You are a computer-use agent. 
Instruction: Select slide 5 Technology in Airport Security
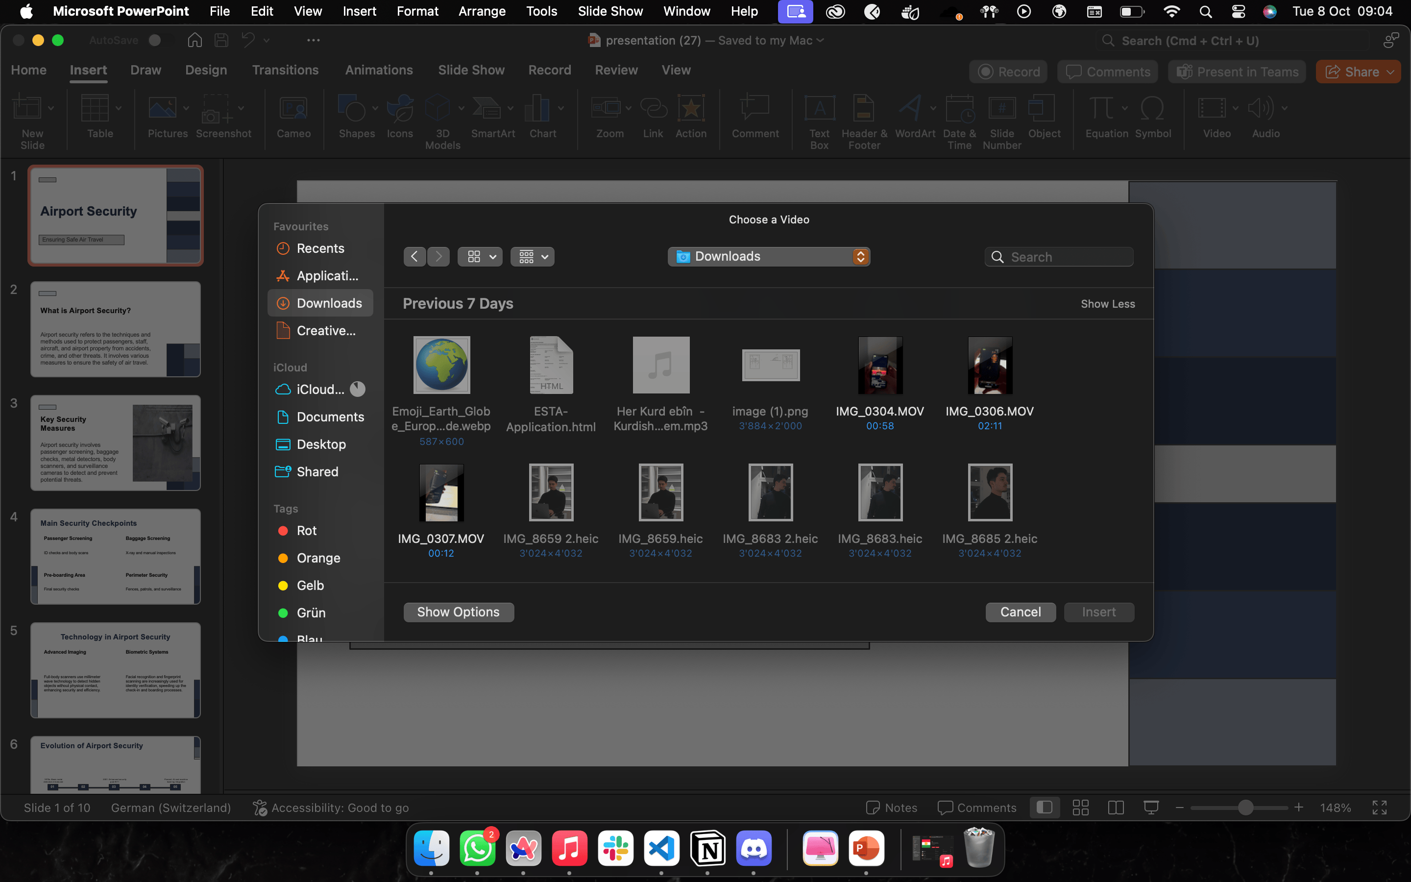(116, 670)
